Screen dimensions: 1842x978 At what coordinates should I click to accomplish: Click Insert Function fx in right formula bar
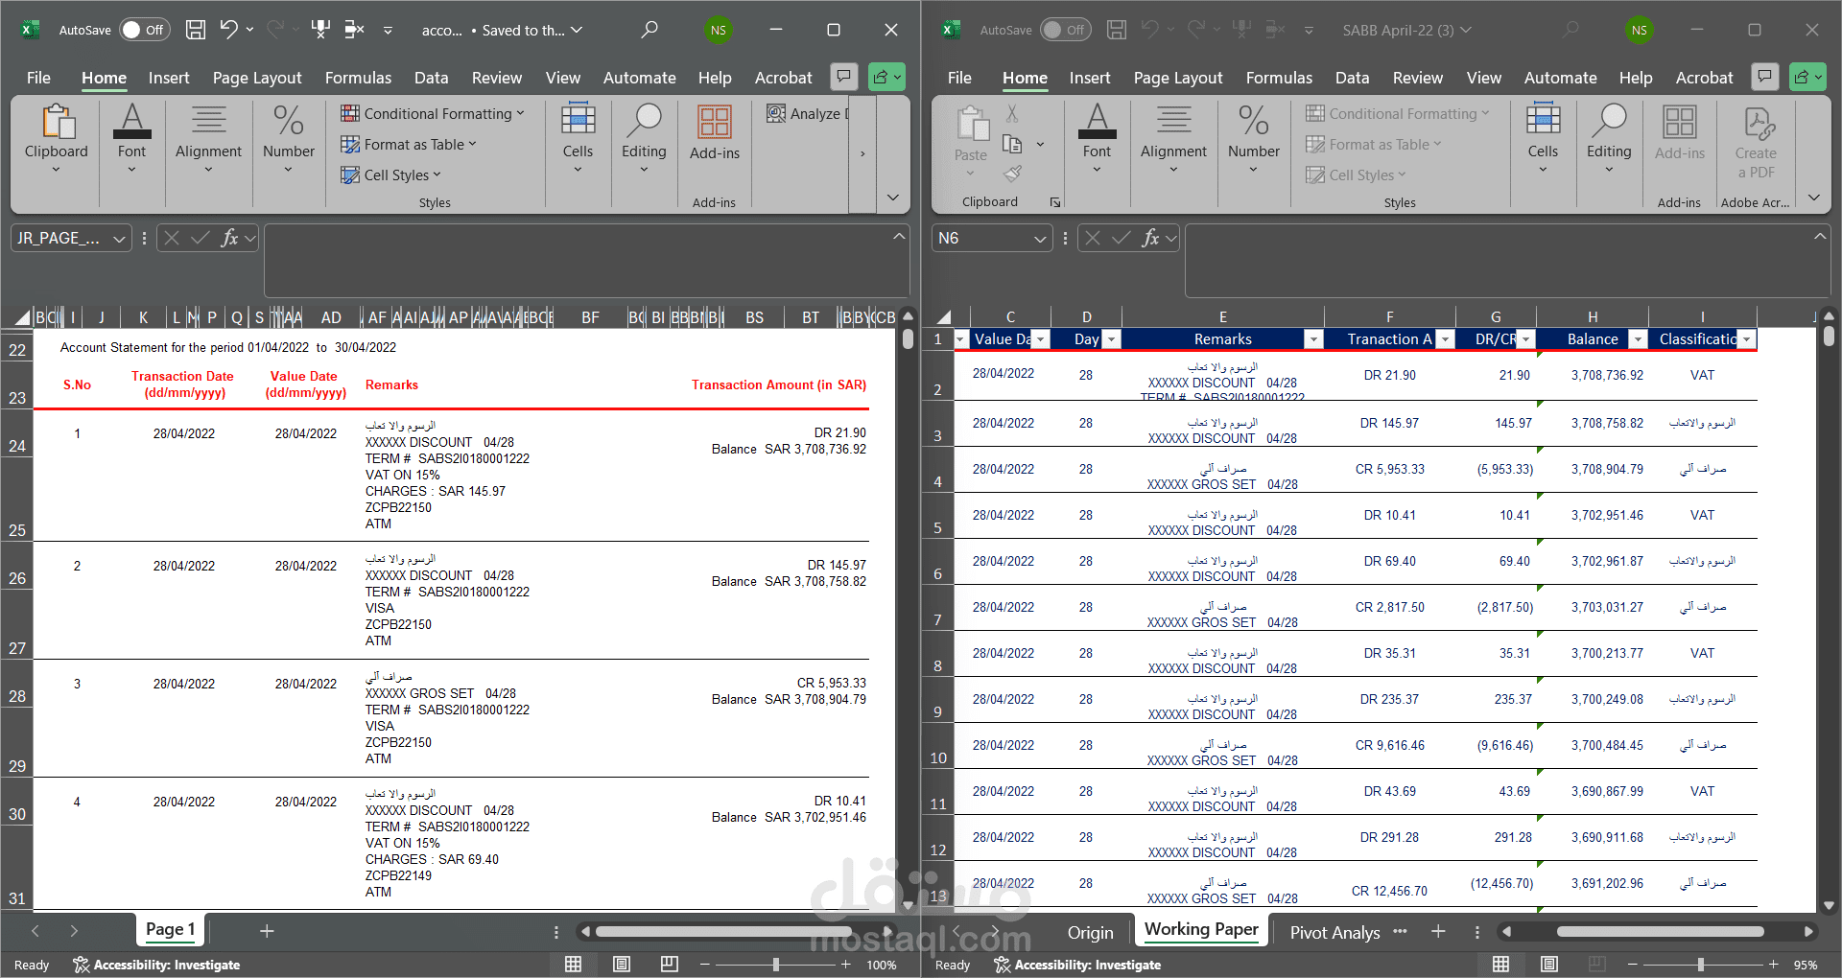(x=1150, y=238)
